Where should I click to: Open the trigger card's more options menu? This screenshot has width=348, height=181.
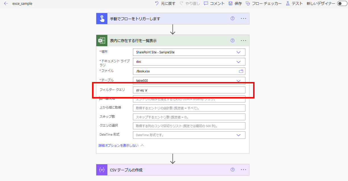pos(243,18)
